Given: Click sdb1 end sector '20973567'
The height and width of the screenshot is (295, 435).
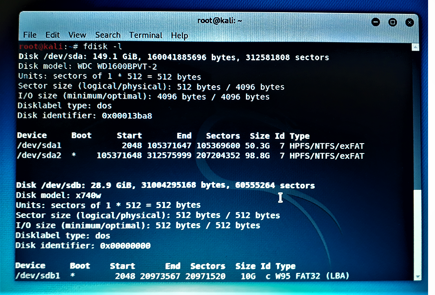Looking at the screenshot, I should (x=160, y=276).
